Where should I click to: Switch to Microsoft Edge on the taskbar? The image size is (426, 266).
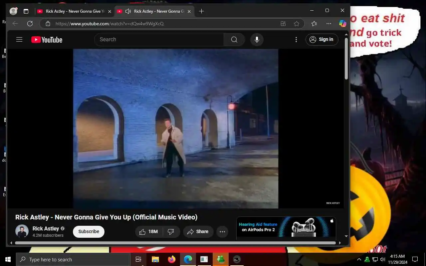coord(188,259)
